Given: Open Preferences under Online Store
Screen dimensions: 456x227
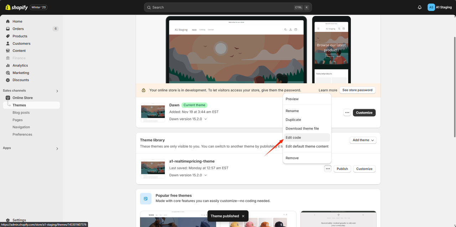Looking at the screenshot, I should click(x=22, y=134).
